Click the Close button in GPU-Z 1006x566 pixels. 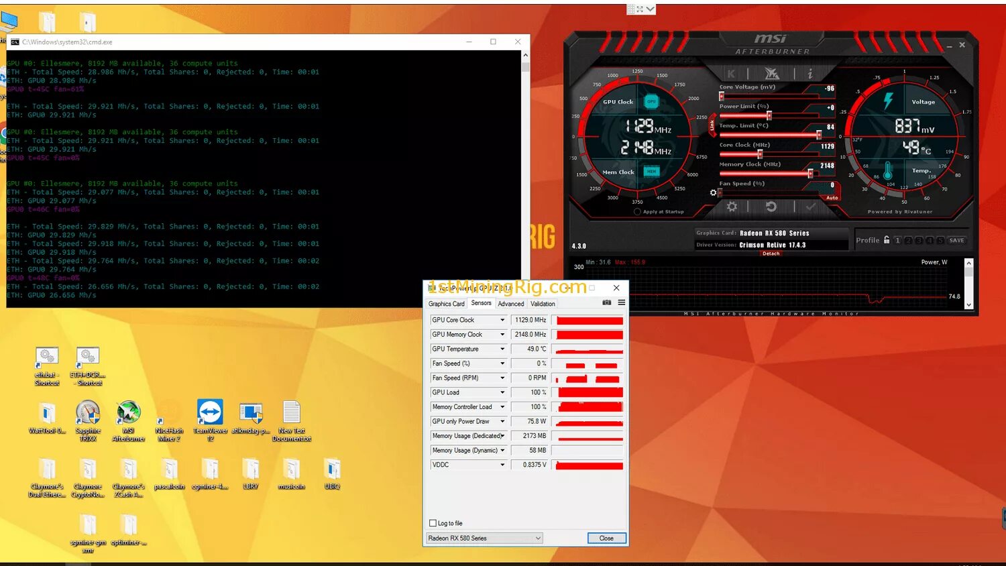point(606,538)
